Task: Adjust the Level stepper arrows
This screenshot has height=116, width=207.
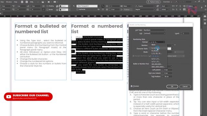Action: (x=181, y=34)
